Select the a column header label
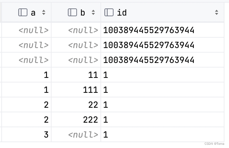 coord(33,13)
